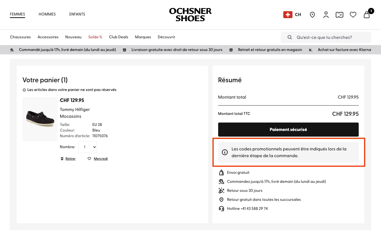Open the Marques menu
The height and width of the screenshot is (240, 381).
(x=143, y=37)
